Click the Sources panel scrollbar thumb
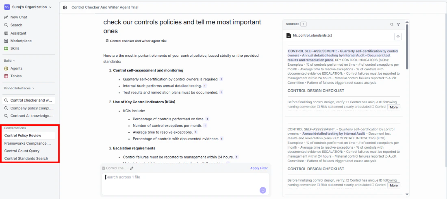The height and width of the screenshot is (199, 447). [407, 46]
